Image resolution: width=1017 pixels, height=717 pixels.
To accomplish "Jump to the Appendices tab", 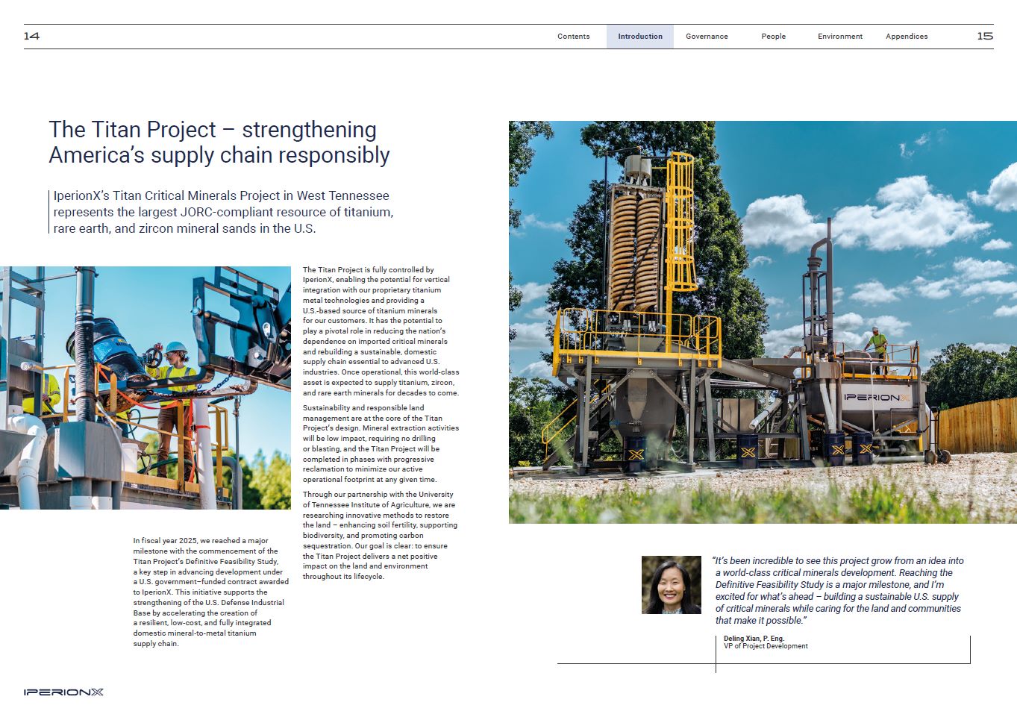I will (907, 37).
